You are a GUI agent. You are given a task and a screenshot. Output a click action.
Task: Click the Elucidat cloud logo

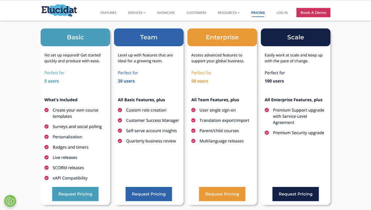pos(59,10)
